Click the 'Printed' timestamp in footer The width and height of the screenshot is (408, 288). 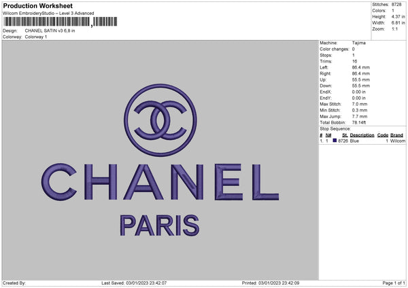(x=271, y=283)
